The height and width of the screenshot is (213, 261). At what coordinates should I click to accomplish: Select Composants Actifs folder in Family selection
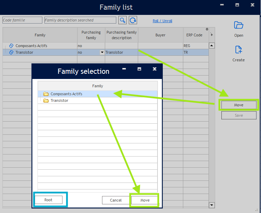[x=66, y=94]
